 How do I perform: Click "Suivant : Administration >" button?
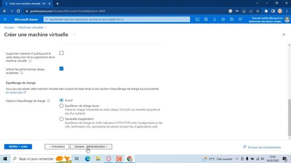(91, 147)
